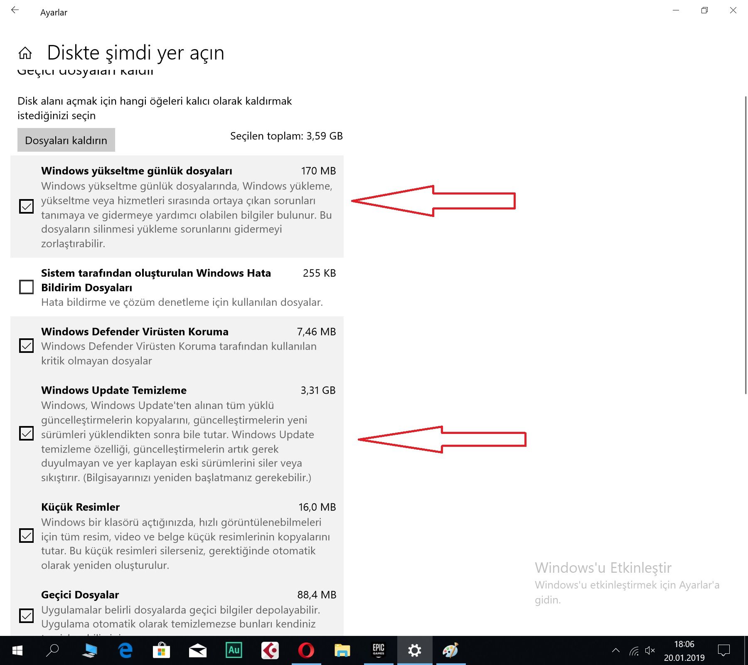The image size is (748, 665).
Task: Open the clock showing 18:06
Action: coord(684,644)
